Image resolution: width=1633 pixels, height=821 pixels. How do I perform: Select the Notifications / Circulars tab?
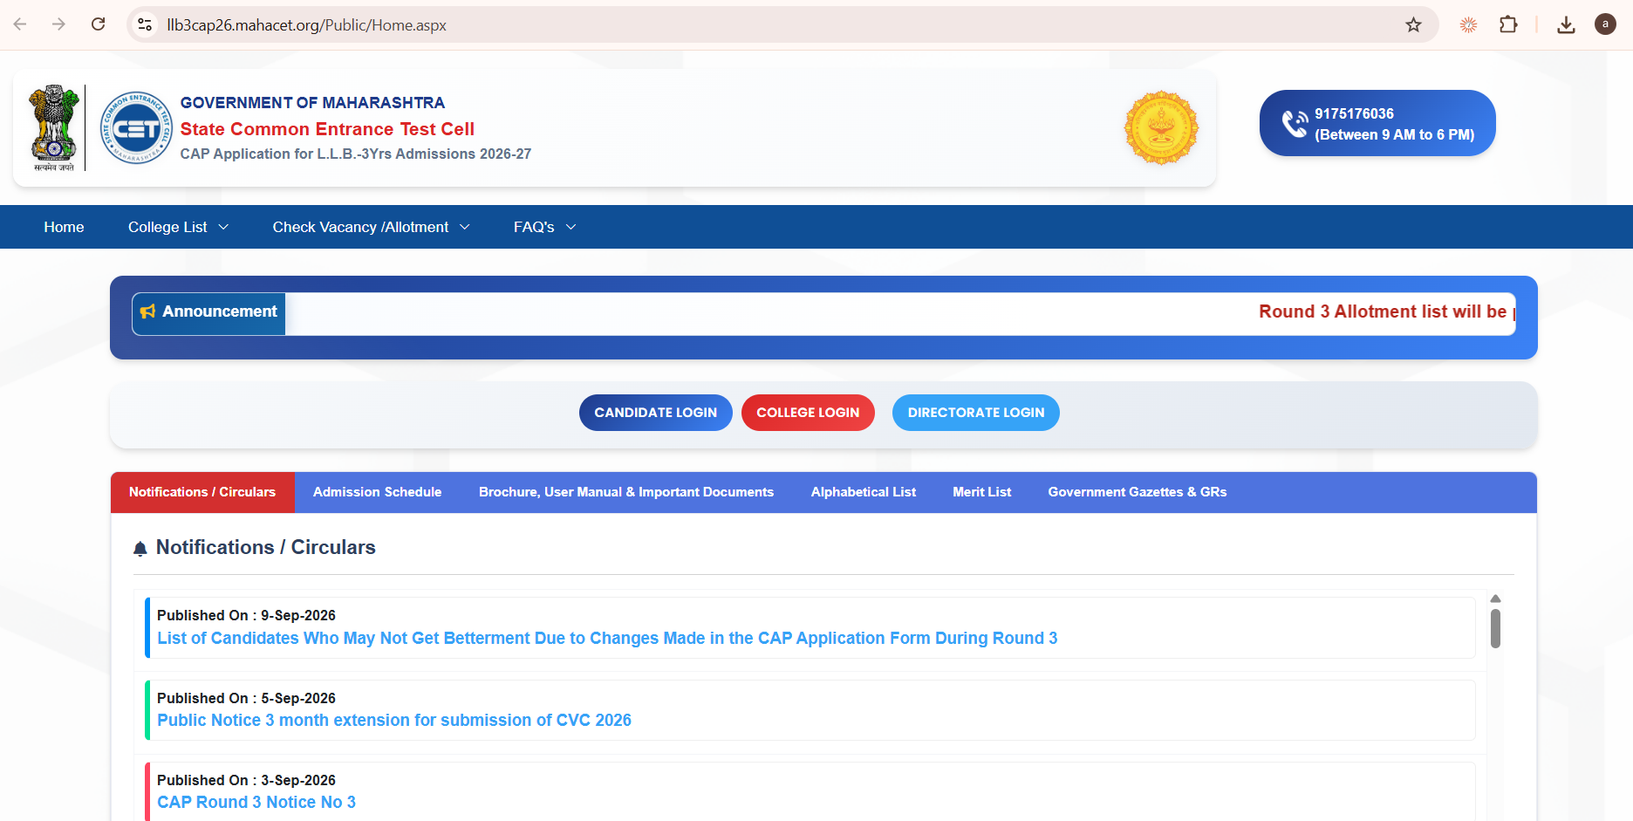tap(202, 492)
